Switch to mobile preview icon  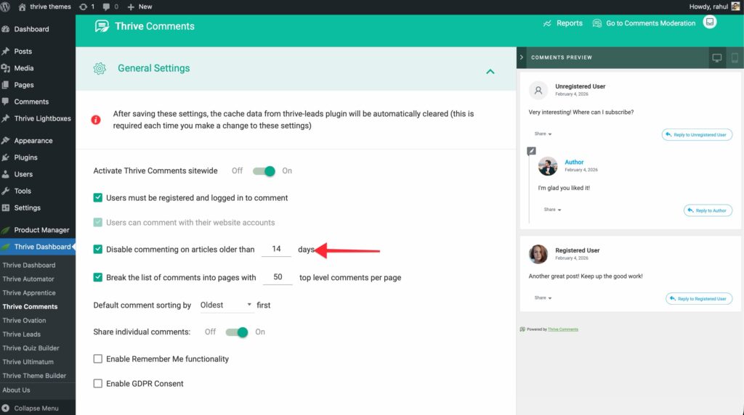pyautogui.click(x=734, y=58)
